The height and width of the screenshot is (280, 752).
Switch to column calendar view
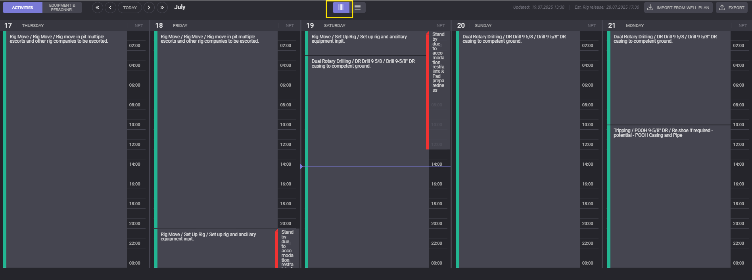point(341,8)
